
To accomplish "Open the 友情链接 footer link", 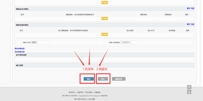I will [97, 92].
